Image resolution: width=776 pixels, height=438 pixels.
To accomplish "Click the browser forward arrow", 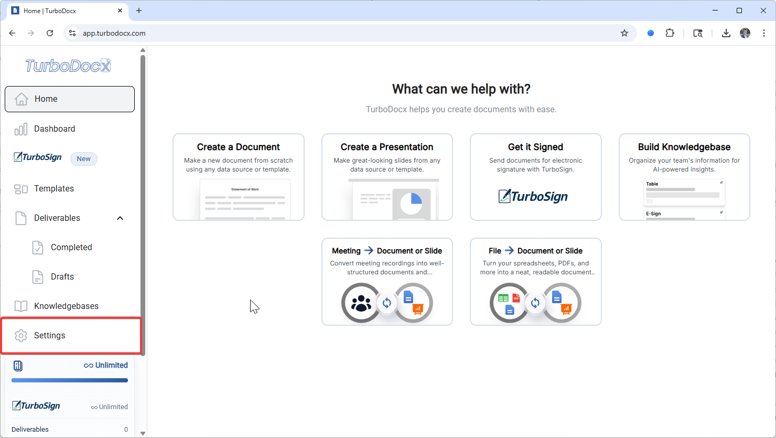I will (x=31, y=33).
